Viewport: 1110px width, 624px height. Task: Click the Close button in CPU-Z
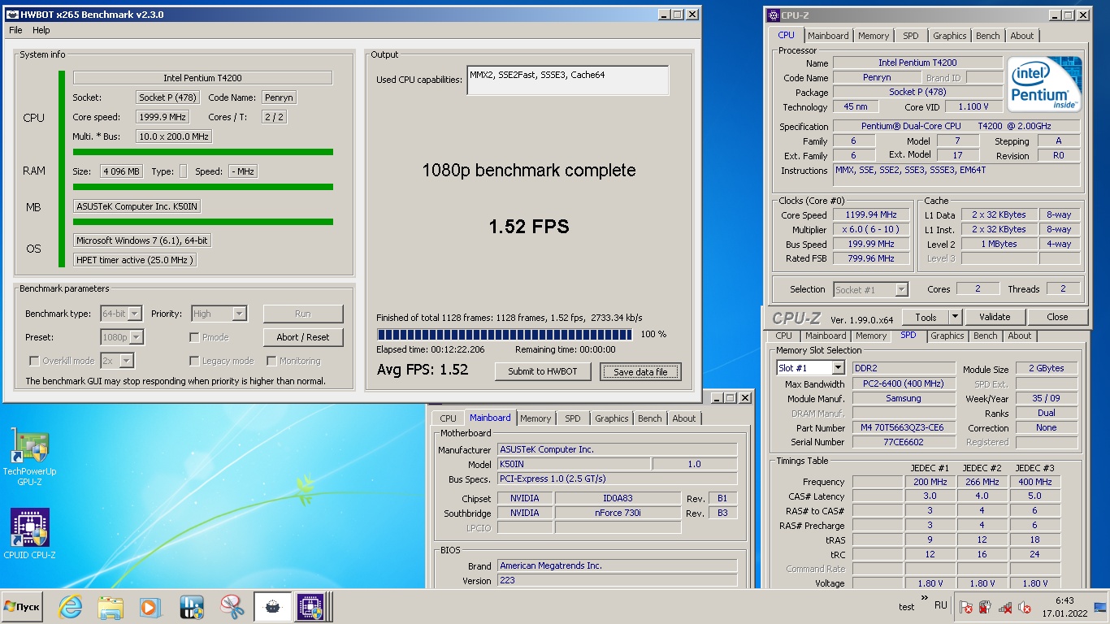pyautogui.click(x=1057, y=317)
